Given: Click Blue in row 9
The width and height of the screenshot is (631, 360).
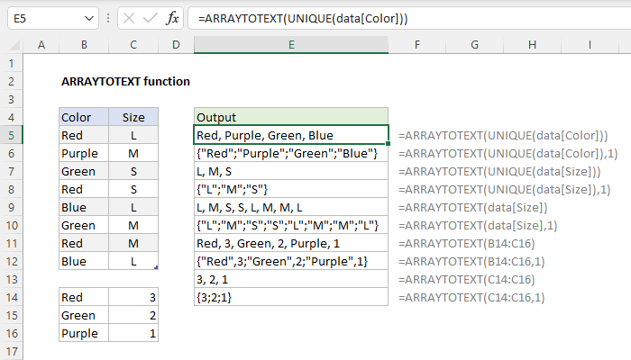Looking at the screenshot, I should tap(84, 207).
